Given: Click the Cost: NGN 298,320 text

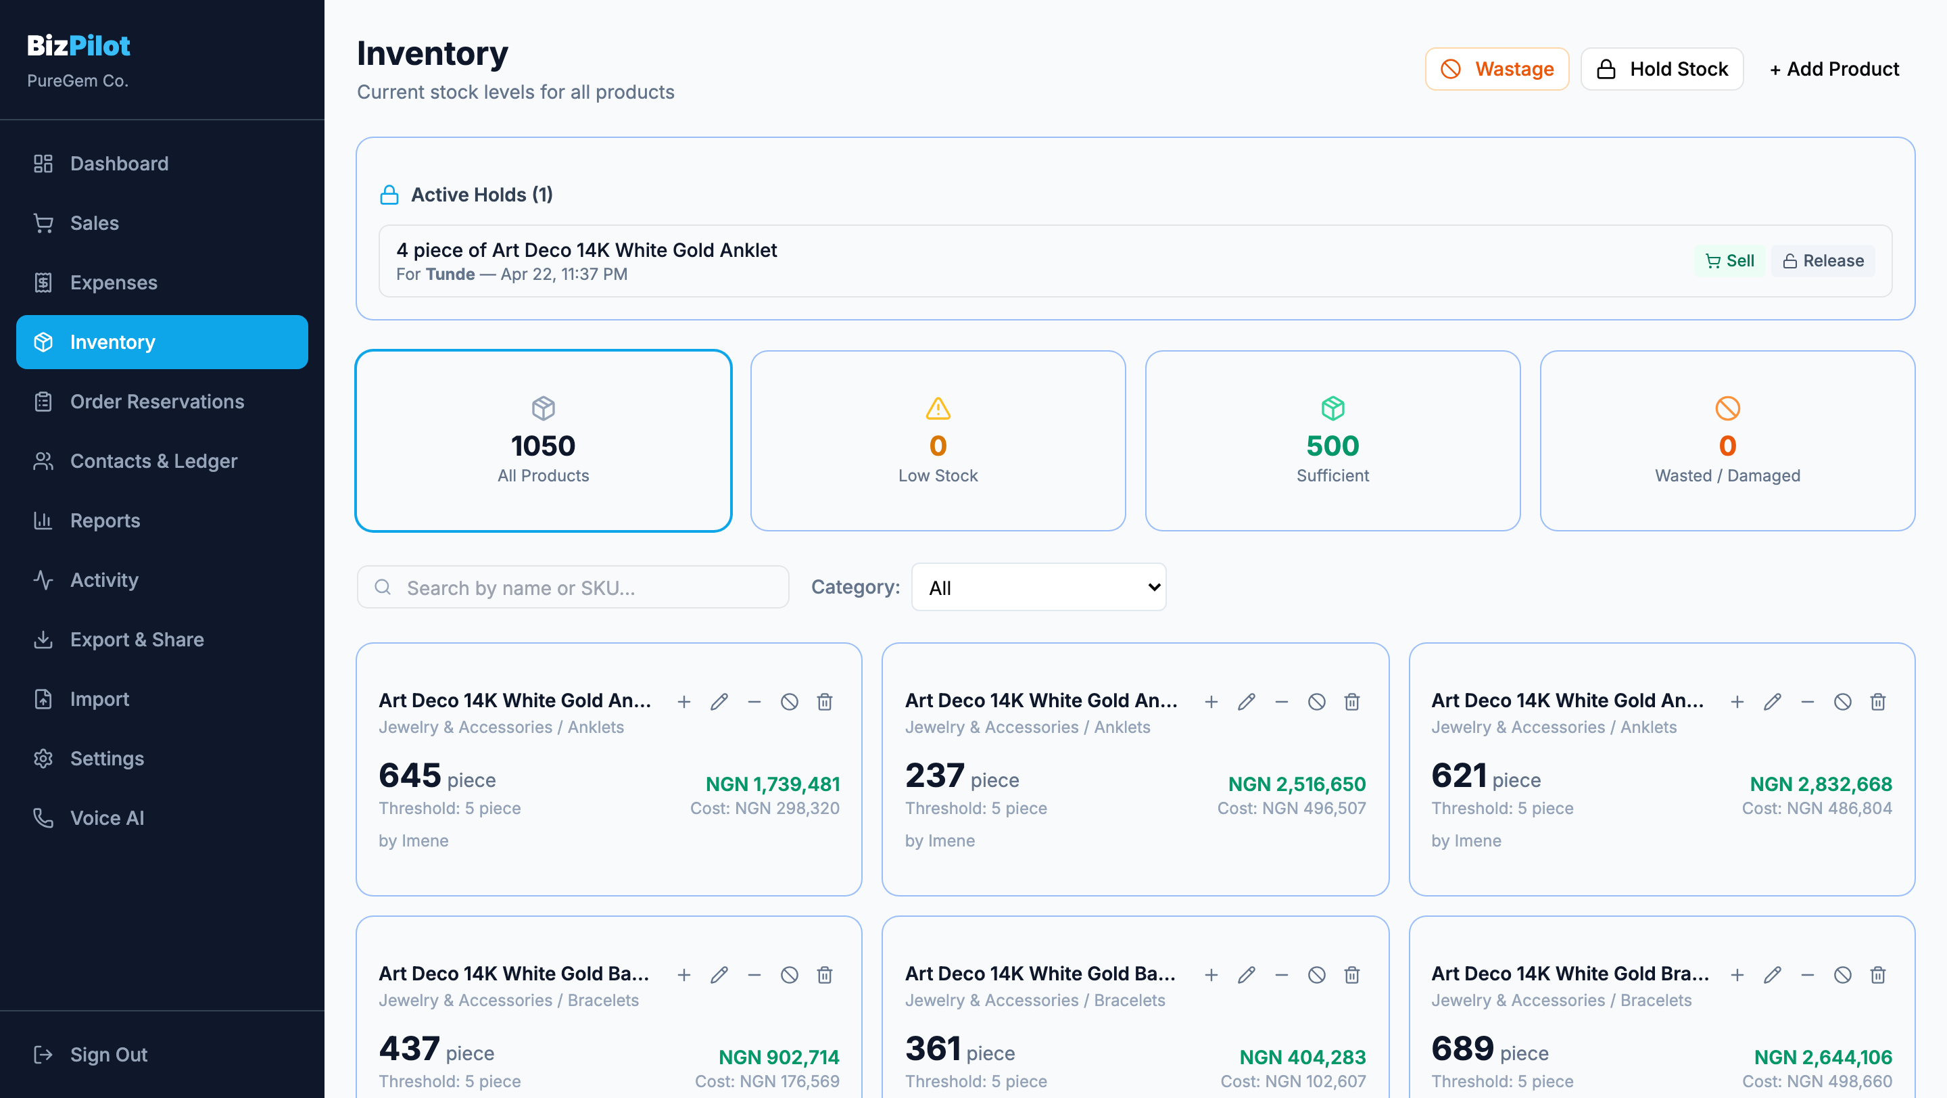Looking at the screenshot, I should [765, 808].
